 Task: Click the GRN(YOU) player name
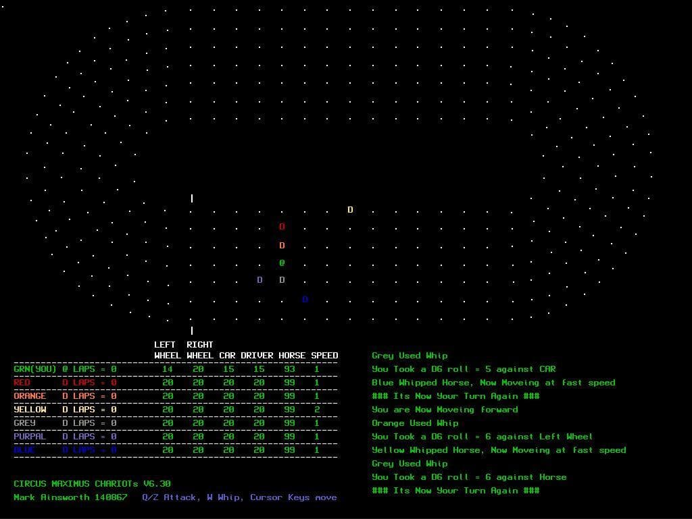[x=35, y=369]
